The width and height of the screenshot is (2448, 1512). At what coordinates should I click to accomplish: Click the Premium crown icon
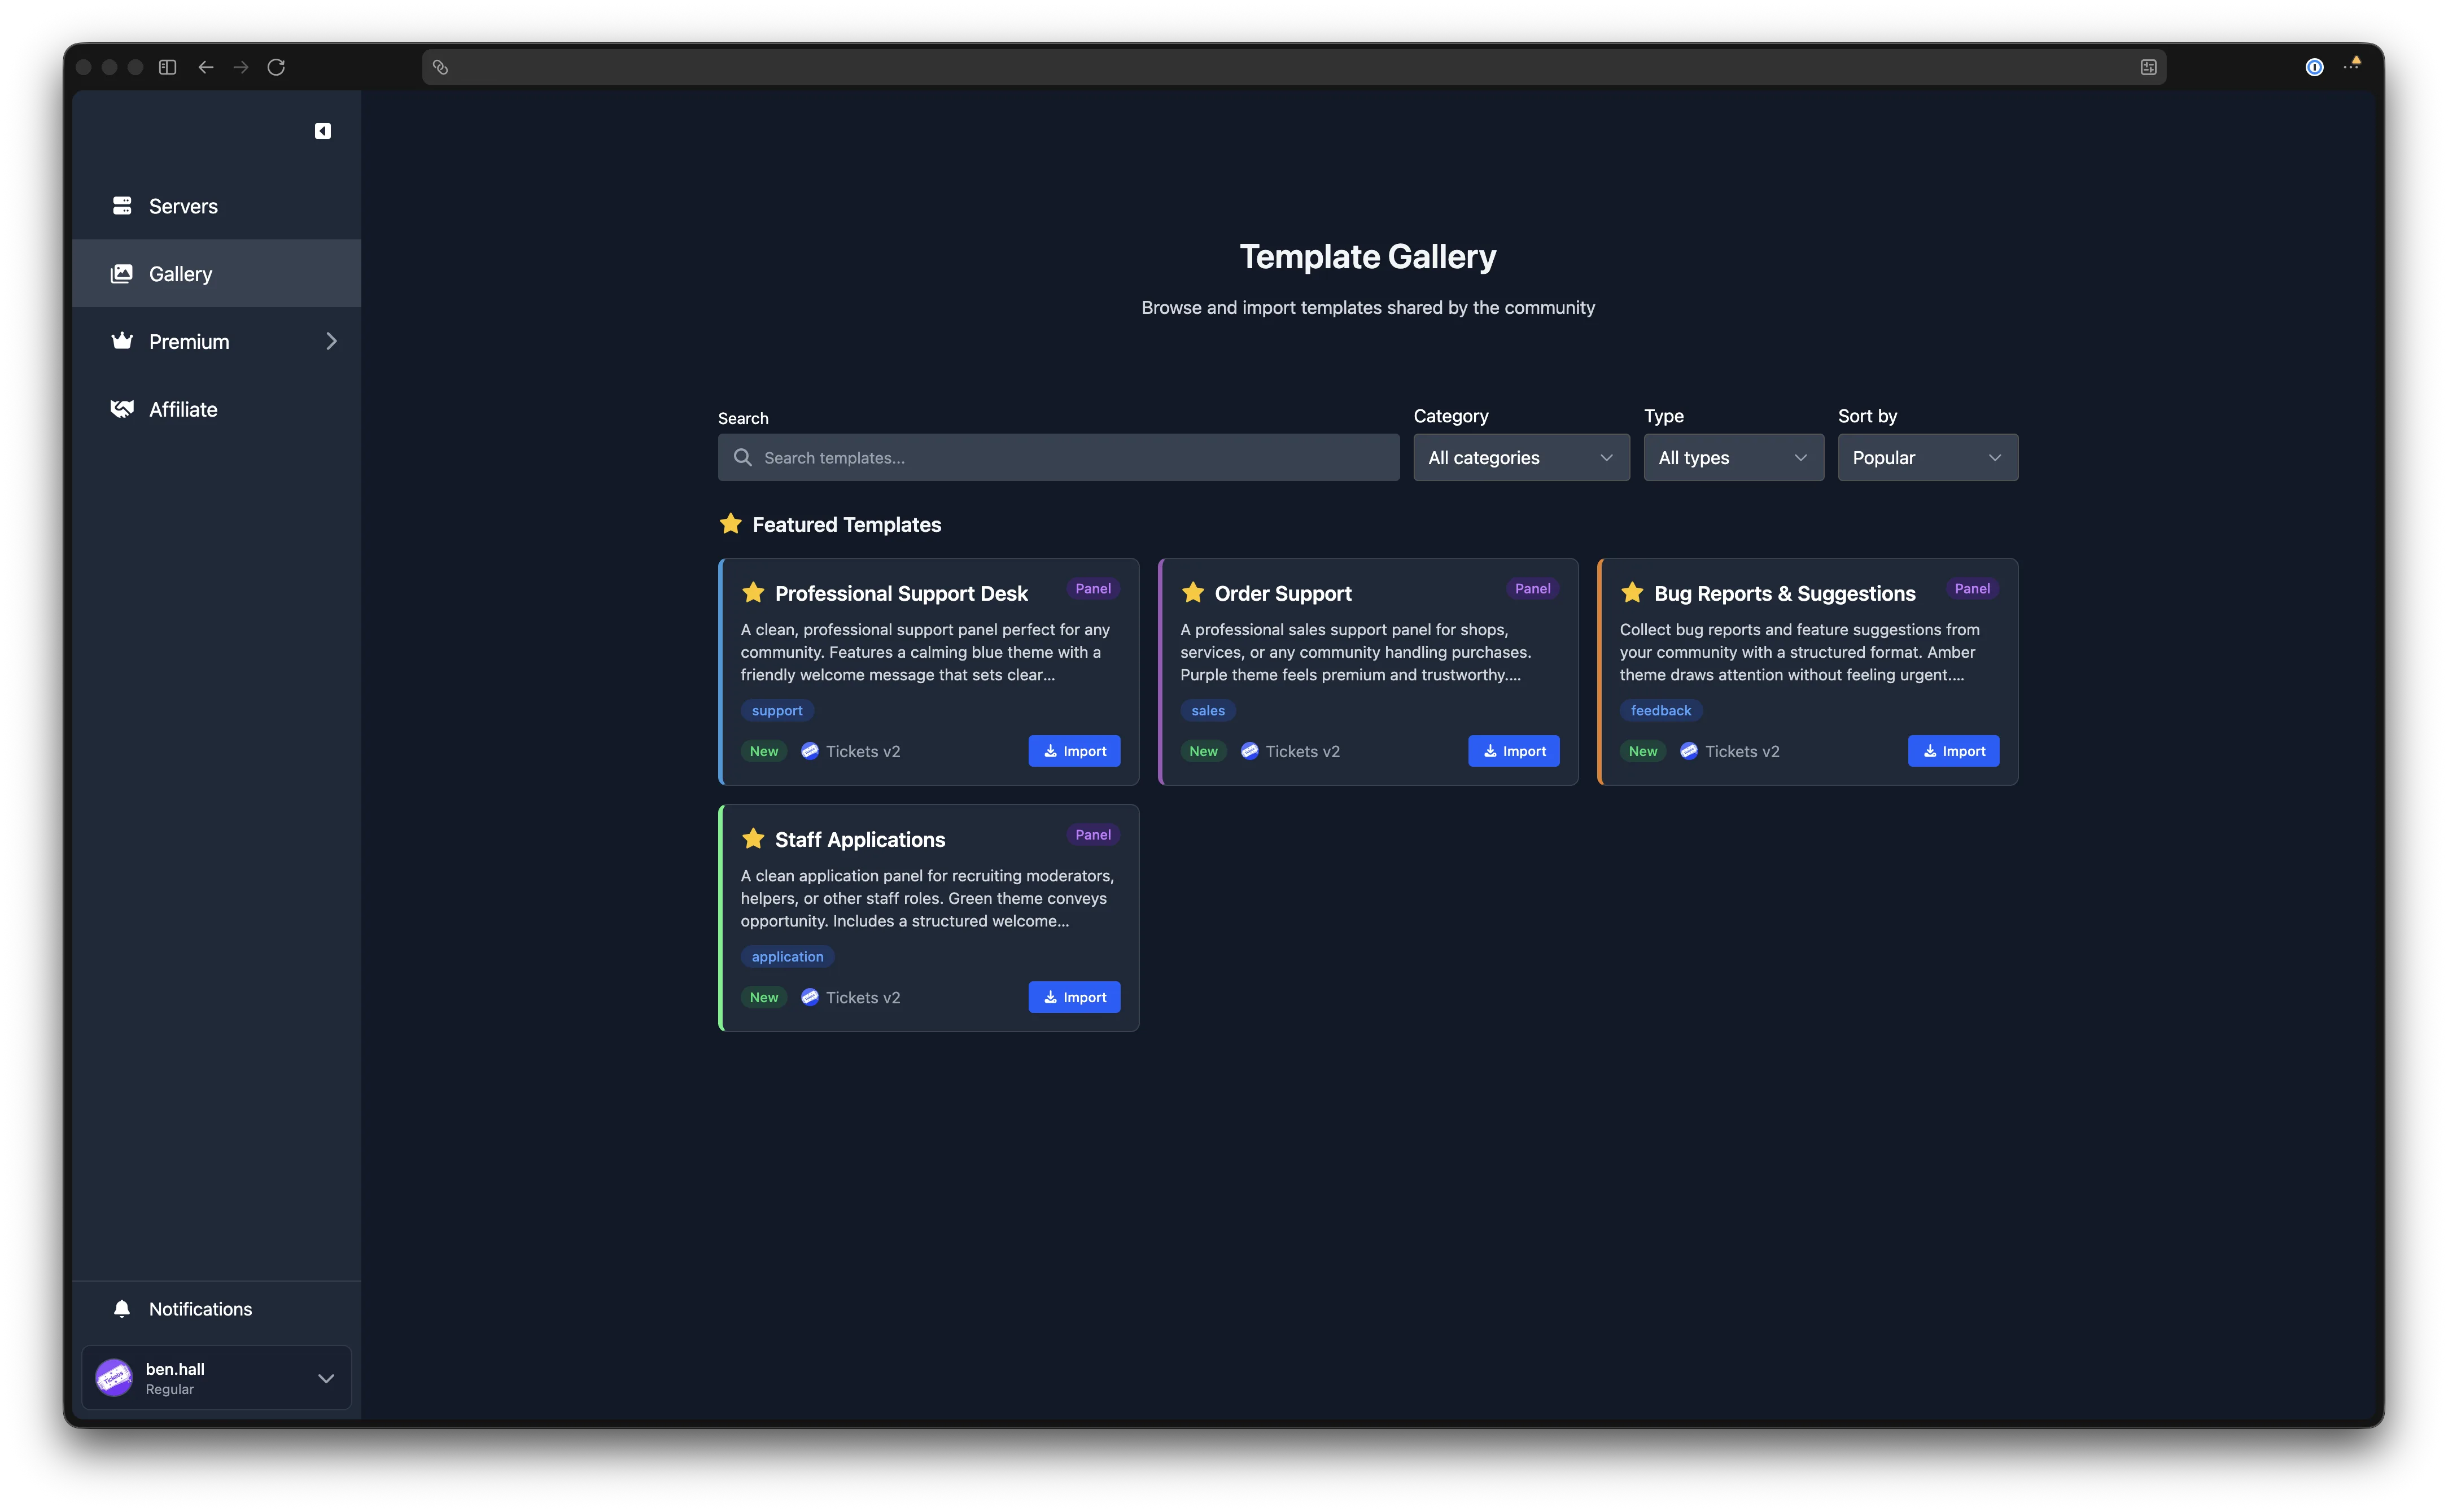(122, 341)
